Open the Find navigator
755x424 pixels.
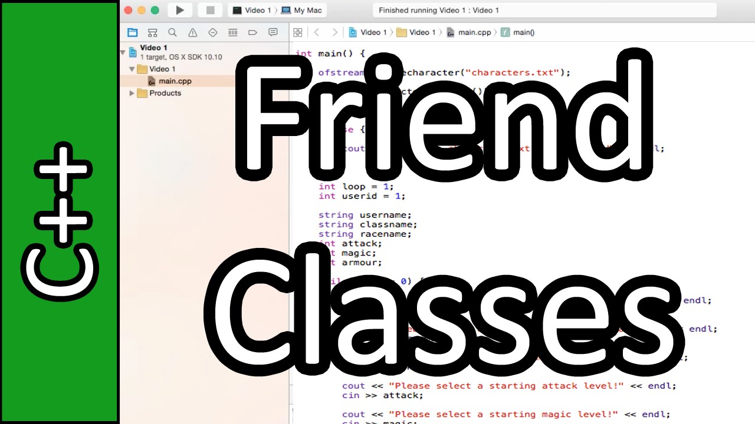(x=172, y=32)
